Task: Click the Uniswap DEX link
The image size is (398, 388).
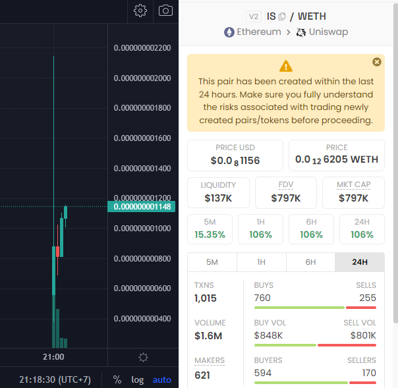Action: click(x=328, y=32)
